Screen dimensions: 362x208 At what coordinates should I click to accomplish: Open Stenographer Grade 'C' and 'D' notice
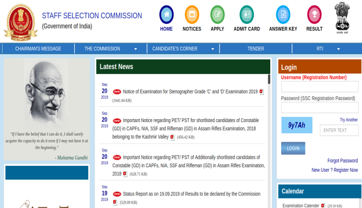[x=190, y=92]
